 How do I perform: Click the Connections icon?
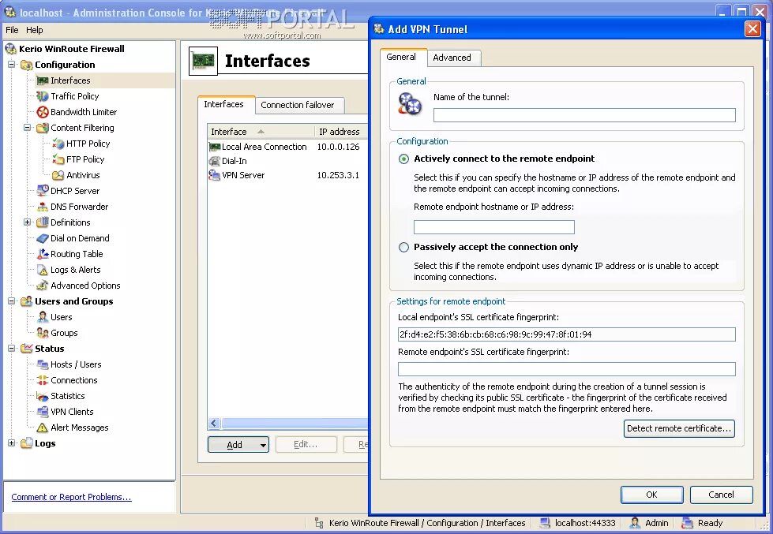pos(43,380)
